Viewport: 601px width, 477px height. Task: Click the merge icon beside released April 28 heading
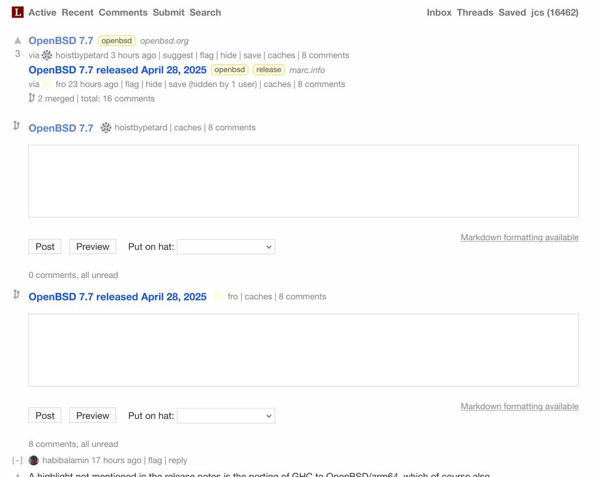point(16,294)
